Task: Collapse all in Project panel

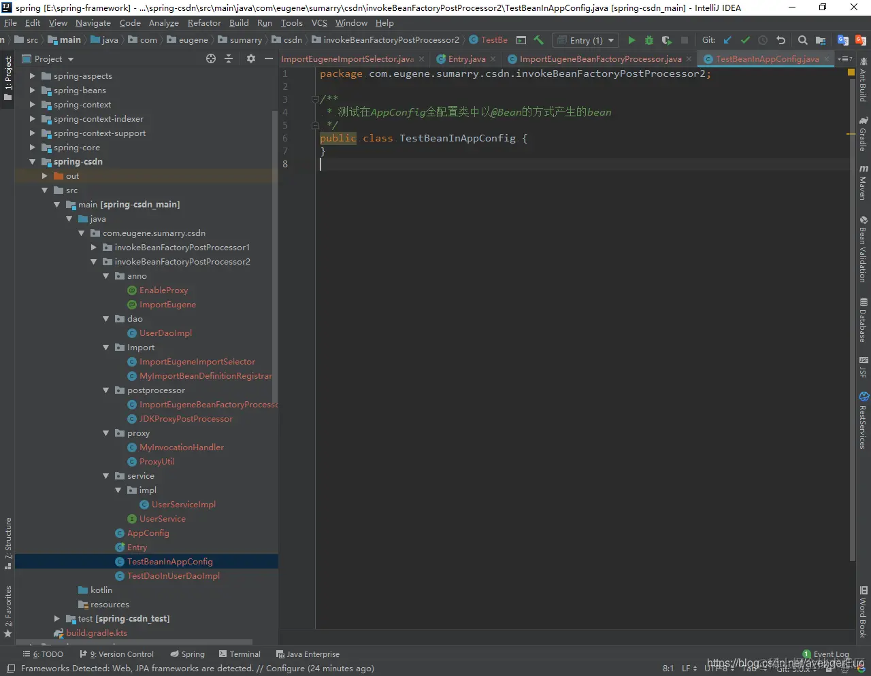Action: tap(229, 59)
